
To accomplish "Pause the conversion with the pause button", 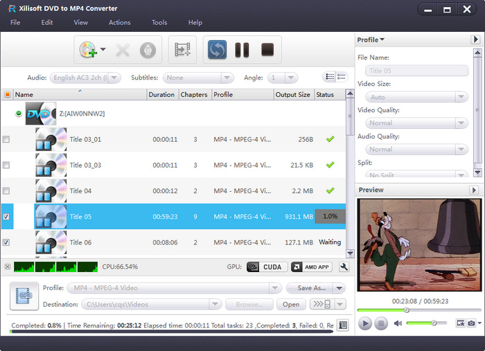I will pyautogui.click(x=242, y=50).
